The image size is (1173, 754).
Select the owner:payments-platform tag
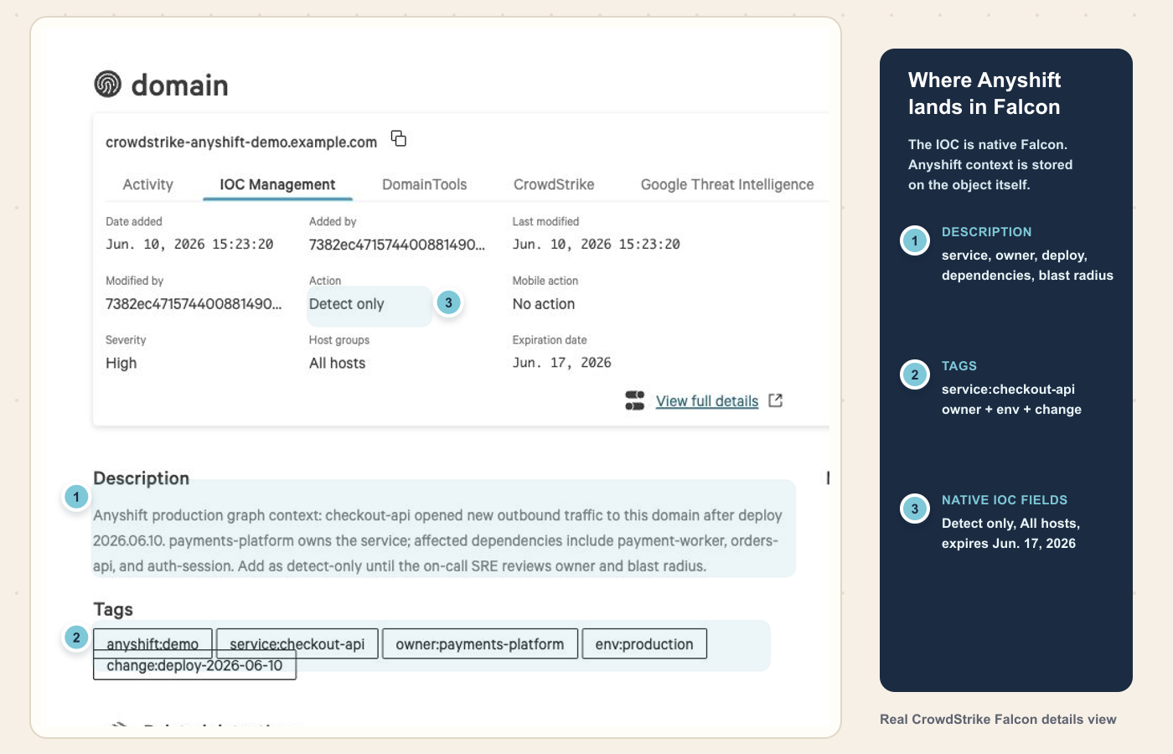(x=480, y=643)
